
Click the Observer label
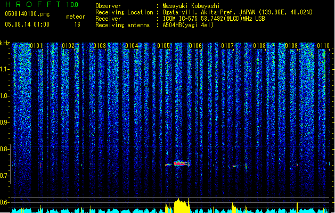[x=108, y=6]
